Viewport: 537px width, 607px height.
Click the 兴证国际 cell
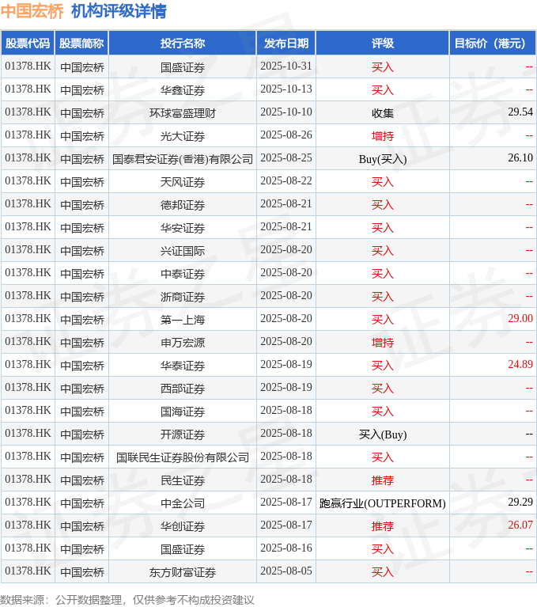click(183, 251)
